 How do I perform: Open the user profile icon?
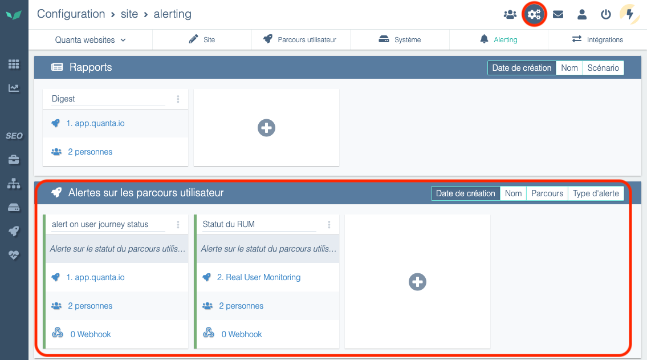582,14
